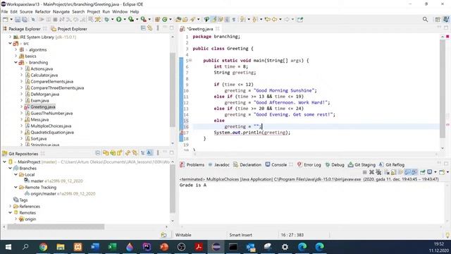Switch to the Git Staging tab

pos(362,164)
